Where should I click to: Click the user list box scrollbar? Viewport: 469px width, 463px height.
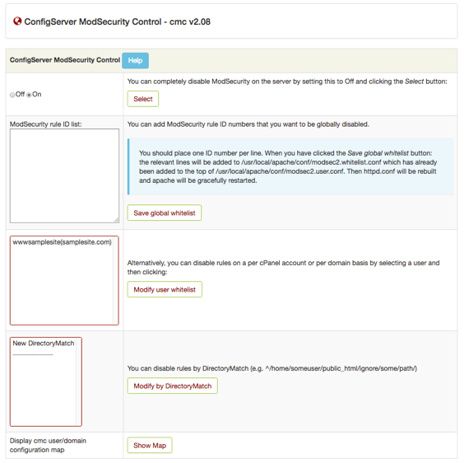(115, 280)
